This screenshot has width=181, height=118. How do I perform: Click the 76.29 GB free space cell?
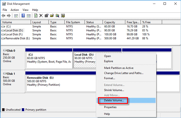(132, 31)
